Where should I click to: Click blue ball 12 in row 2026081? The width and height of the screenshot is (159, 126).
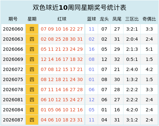pyautogui.click(x=92, y=100)
